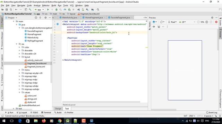
Task: Click the locate/scroll-from-source target icon in Project panel
Action: [36, 18]
